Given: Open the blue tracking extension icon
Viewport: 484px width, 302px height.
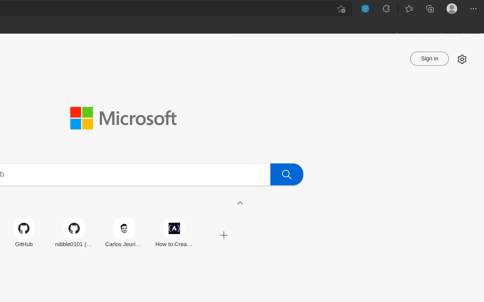Looking at the screenshot, I should (365, 9).
